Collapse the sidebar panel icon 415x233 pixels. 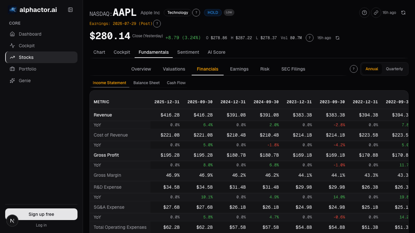tap(70, 10)
